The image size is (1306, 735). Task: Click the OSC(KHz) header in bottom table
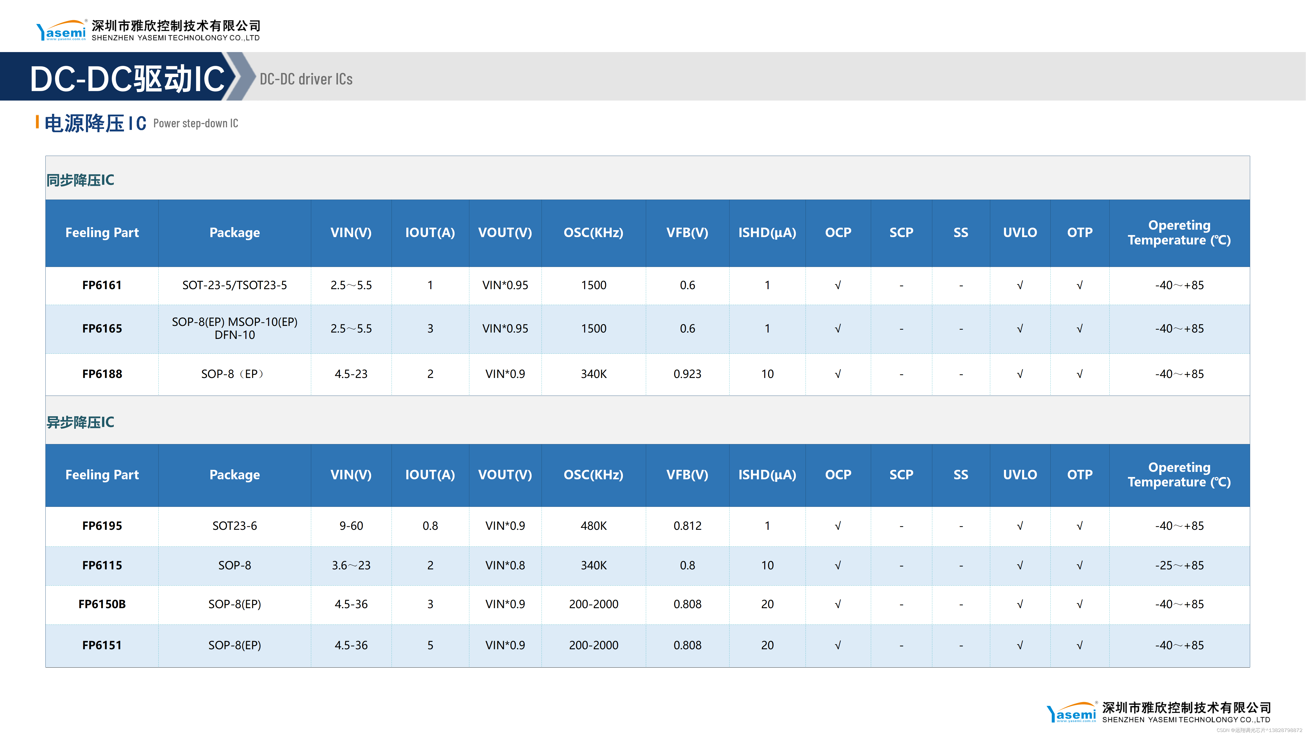click(593, 475)
